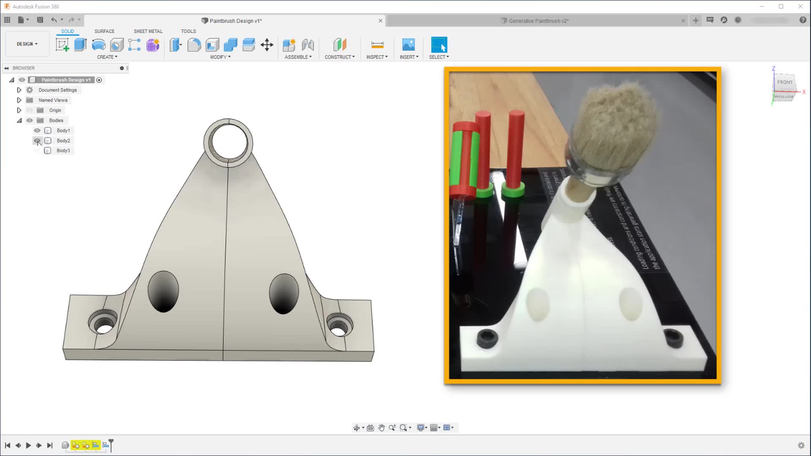Select the Fillet tool in Modify
811x456 pixels.
point(194,45)
